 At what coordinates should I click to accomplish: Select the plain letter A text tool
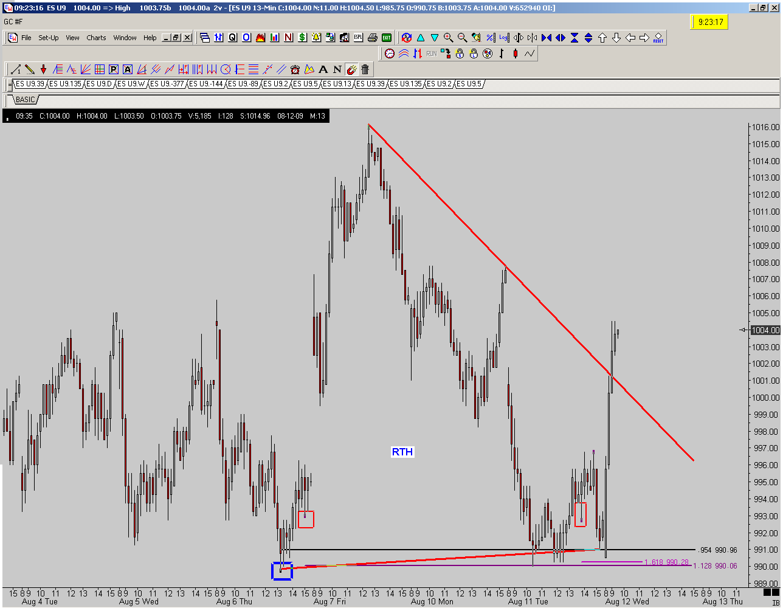tap(323, 69)
